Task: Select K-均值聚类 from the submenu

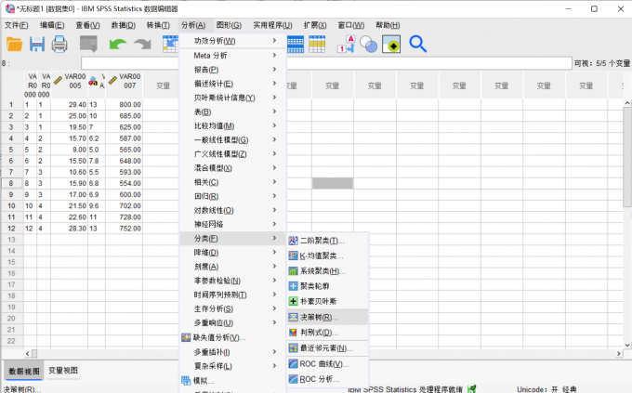Action: 328,255
